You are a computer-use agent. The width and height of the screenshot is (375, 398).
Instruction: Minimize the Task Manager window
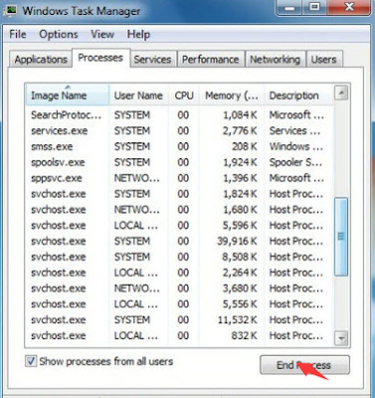(290, 7)
